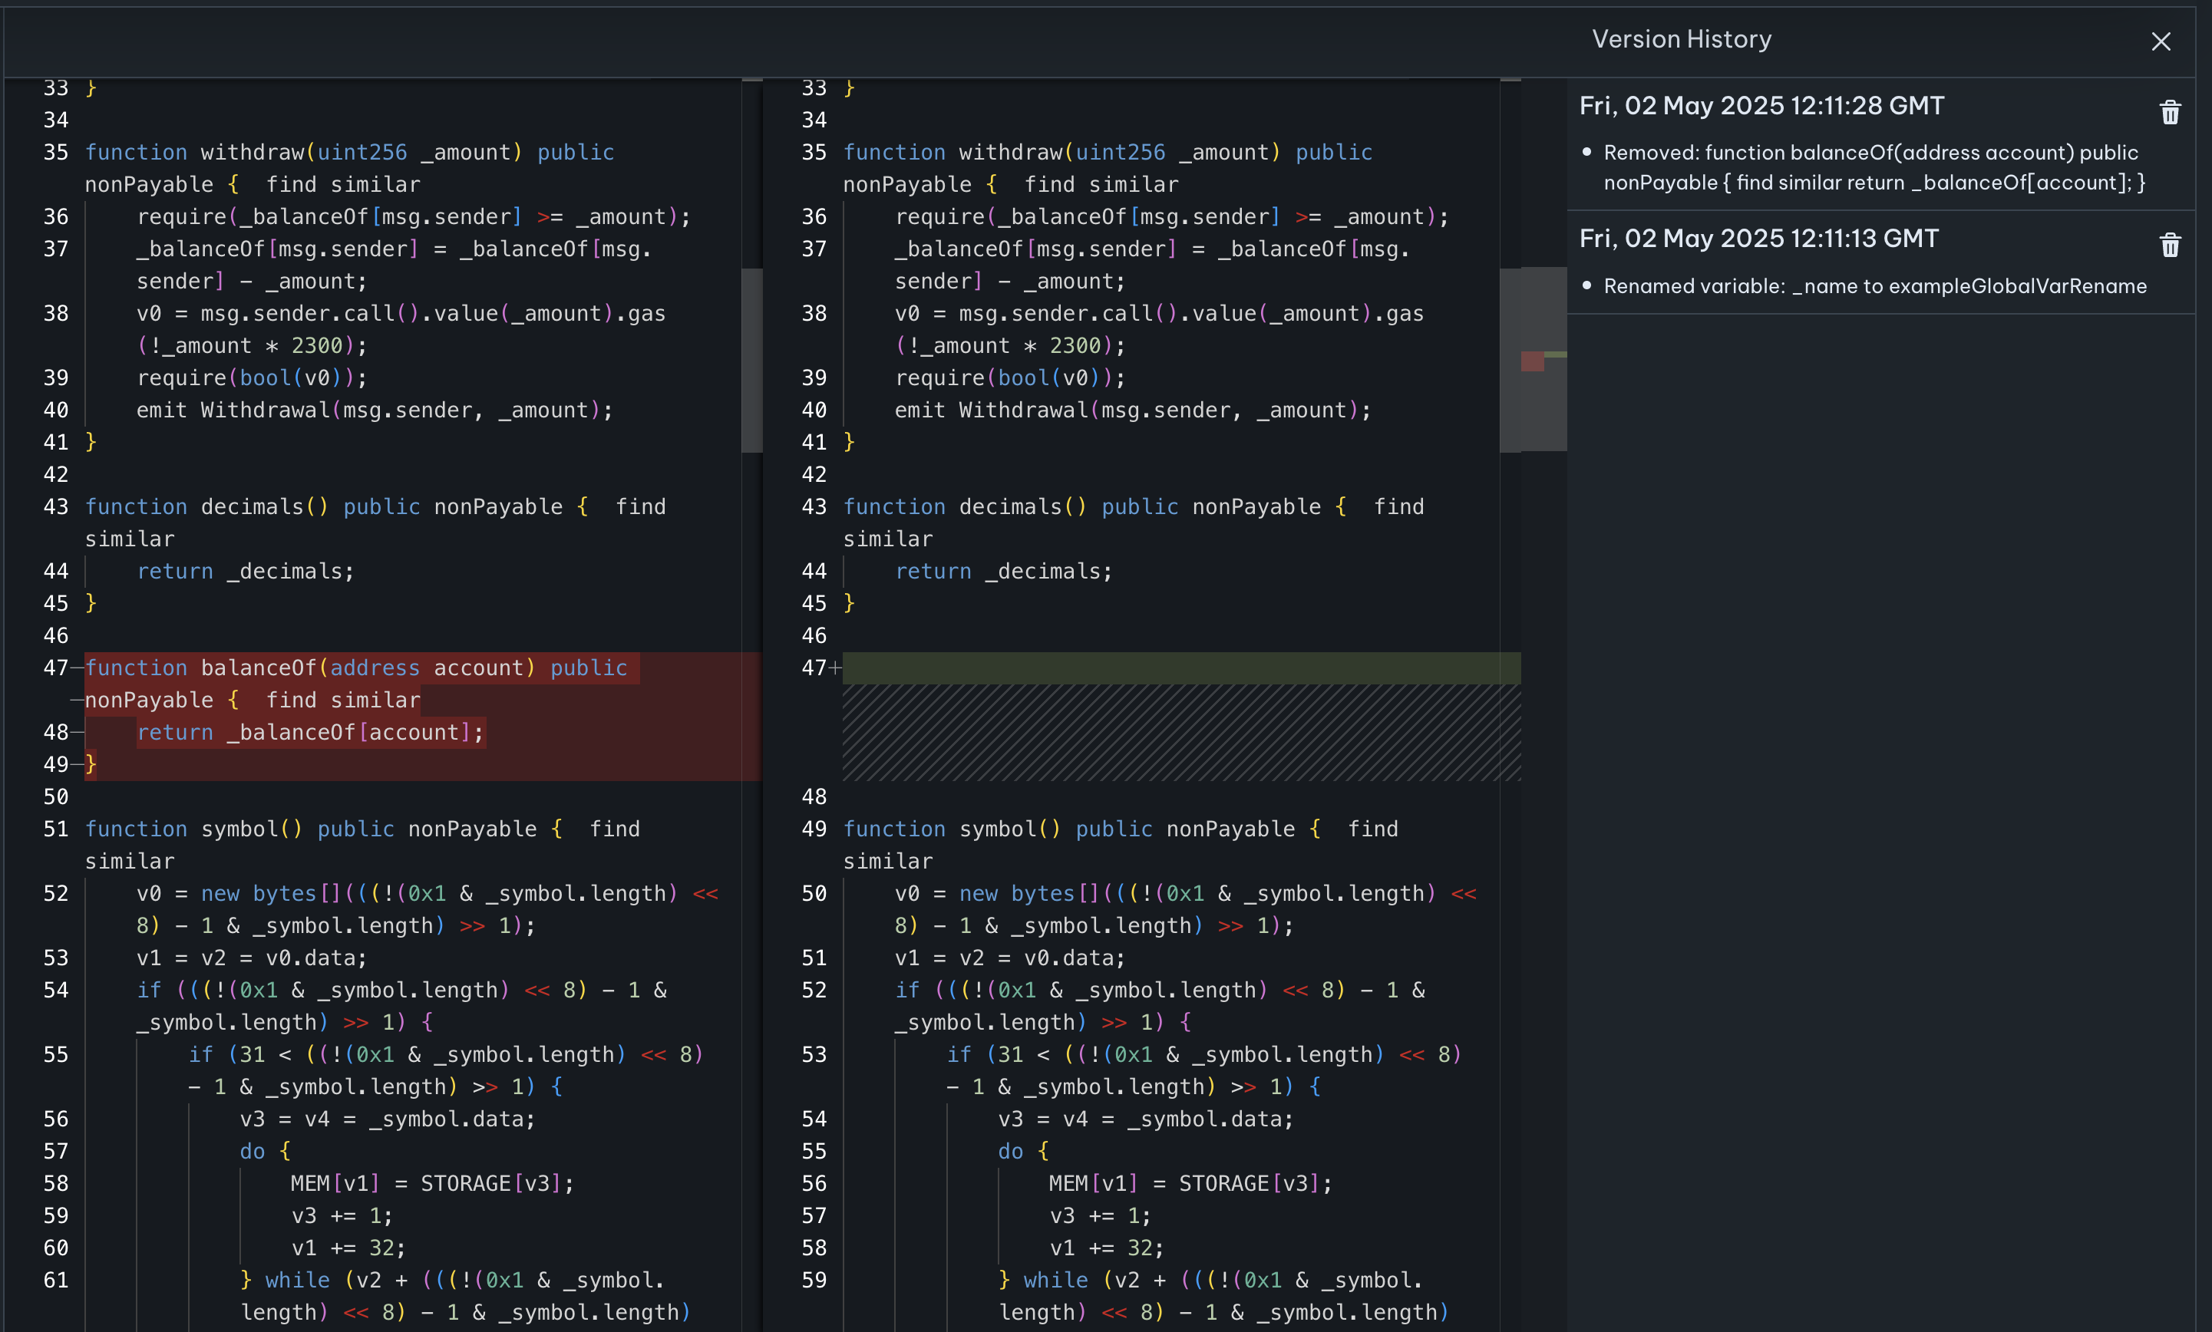Click find similar on left withdraw function

[343, 185]
